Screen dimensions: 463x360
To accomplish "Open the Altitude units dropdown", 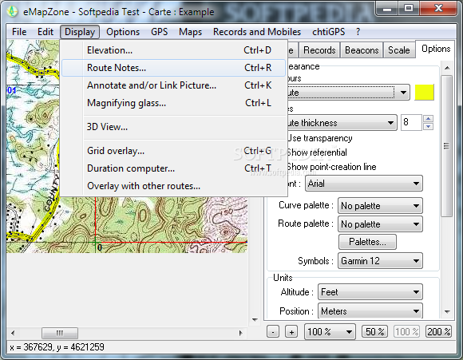I will [x=370, y=292].
